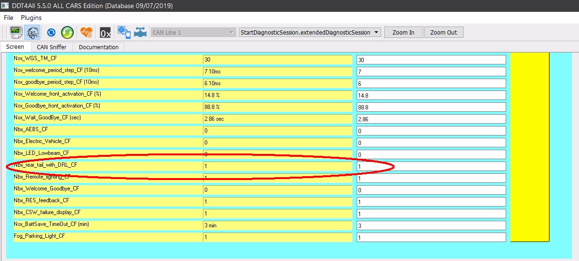This screenshot has height=261, width=579.
Task: Click the gear with hand cursor icon
Action: (124, 33)
